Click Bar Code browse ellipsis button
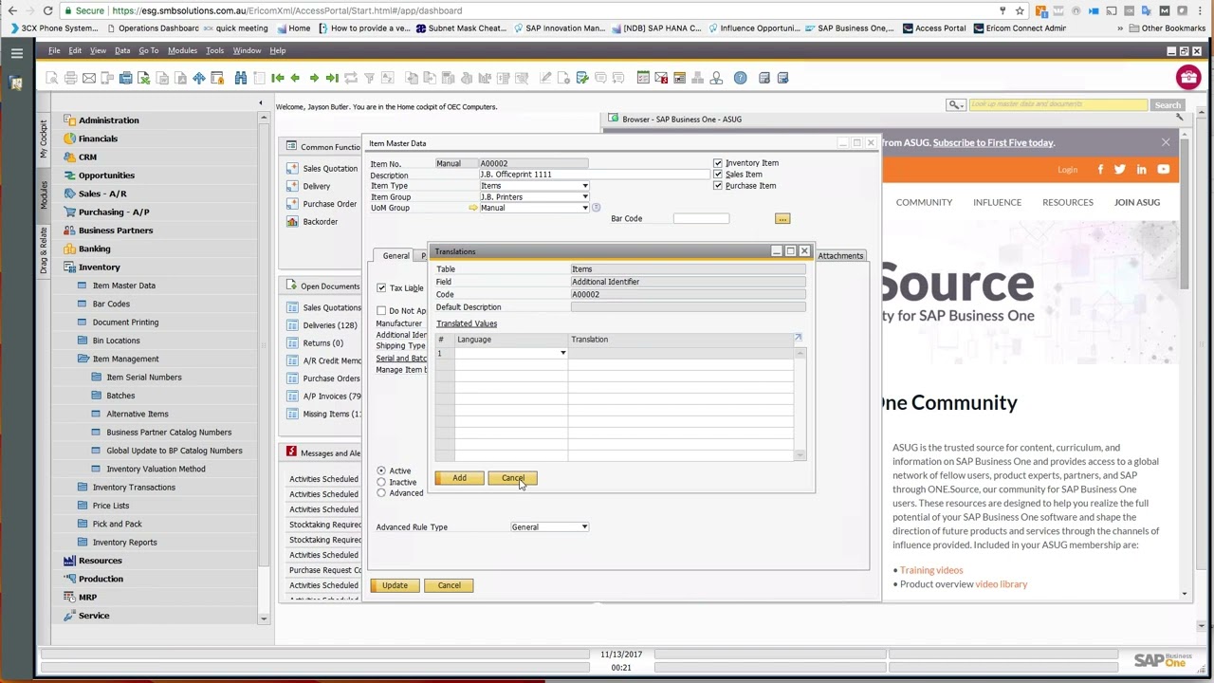This screenshot has height=683, width=1214. click(782, 219)
